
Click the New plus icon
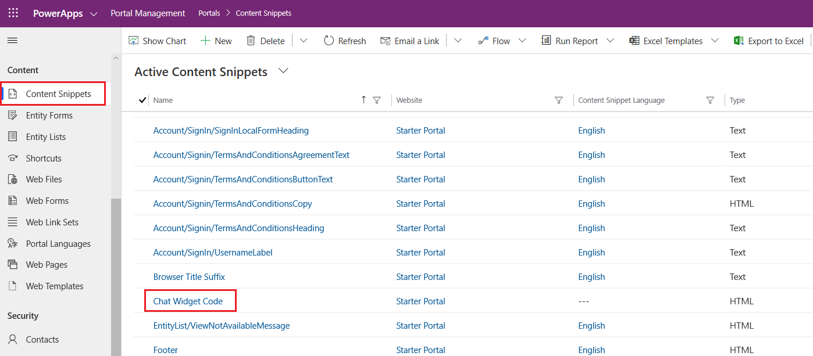205,41
